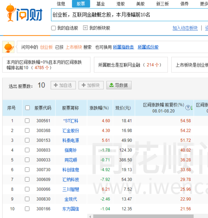
Task: Open the 基金 tab
Action: [x=101, y=4]
